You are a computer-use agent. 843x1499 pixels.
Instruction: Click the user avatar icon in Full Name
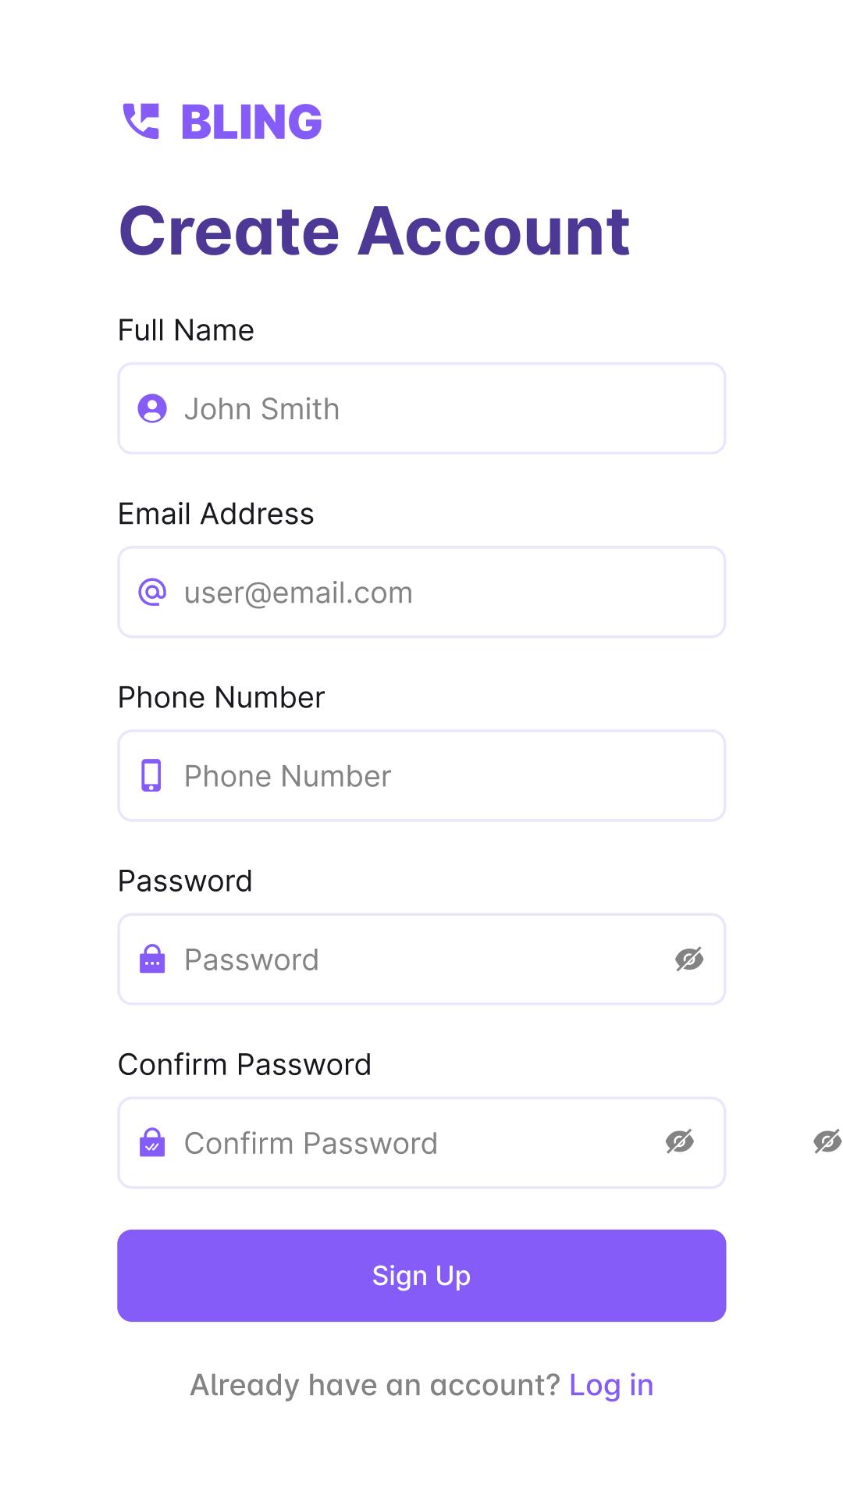(152, 408)
